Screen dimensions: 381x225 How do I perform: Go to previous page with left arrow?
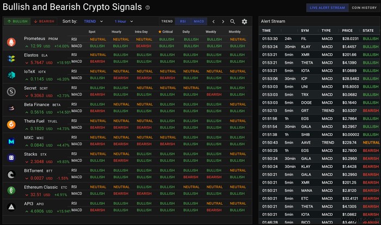213,22
